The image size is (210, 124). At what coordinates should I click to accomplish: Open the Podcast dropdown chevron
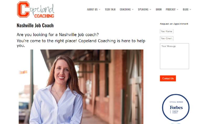[x=177, y=9]
